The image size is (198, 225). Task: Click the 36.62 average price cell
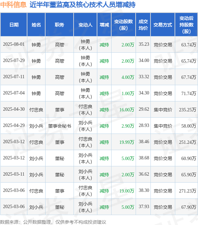(x=144, y=174)
